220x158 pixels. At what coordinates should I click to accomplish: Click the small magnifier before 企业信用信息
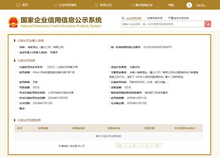click(123, 18)
